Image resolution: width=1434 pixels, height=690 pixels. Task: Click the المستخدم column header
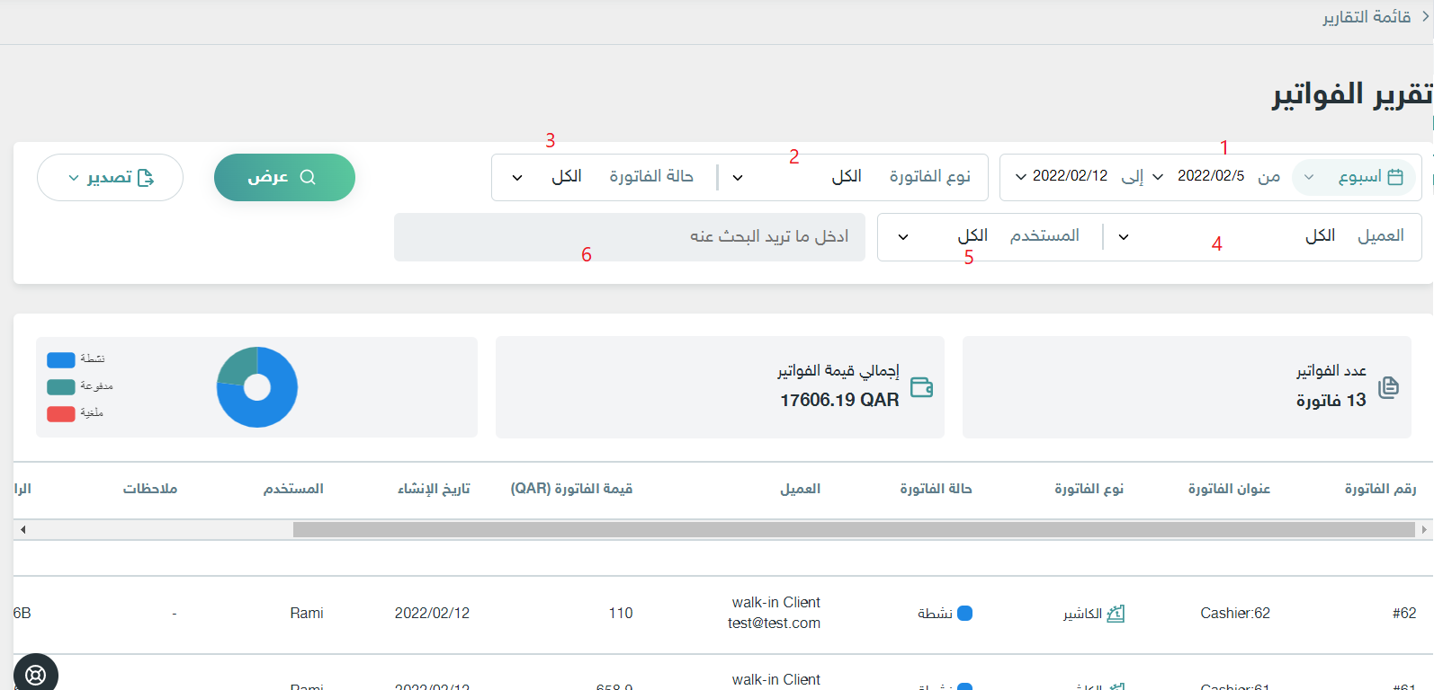pyautogui.click(x=293, y=489)
